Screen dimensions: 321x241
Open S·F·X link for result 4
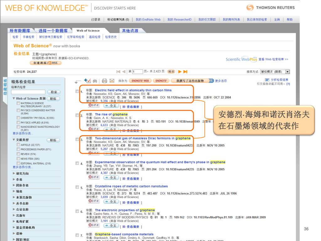93,177
